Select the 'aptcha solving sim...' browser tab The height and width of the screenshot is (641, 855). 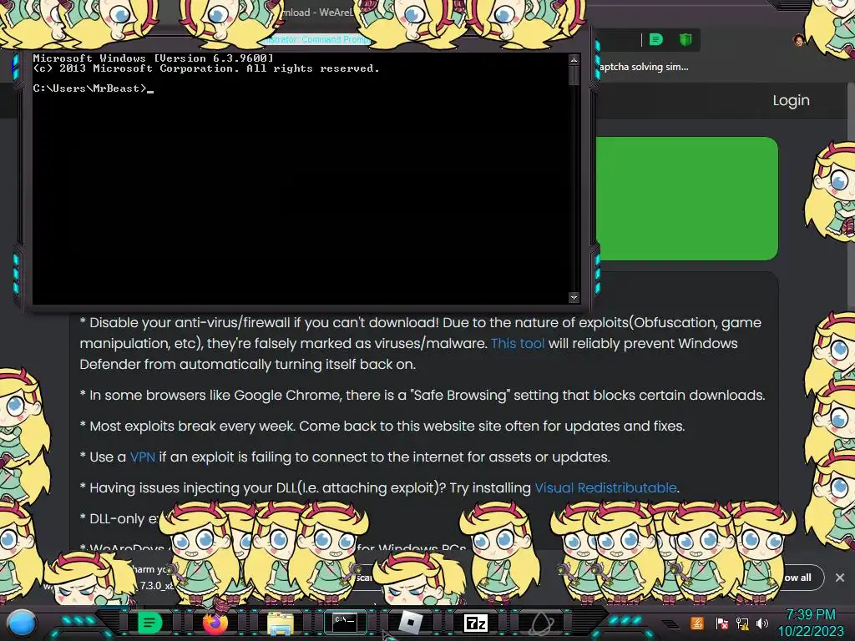coord(644,67)
